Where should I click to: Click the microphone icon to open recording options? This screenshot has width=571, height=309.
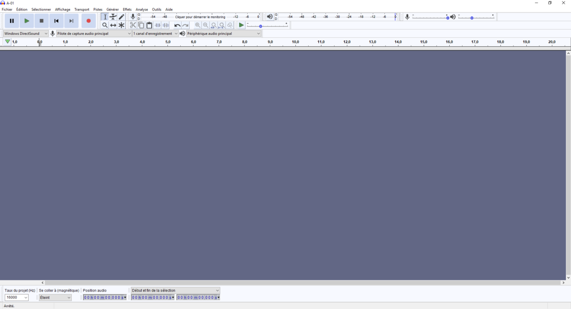pyautogui.click(x=132, y=16)
